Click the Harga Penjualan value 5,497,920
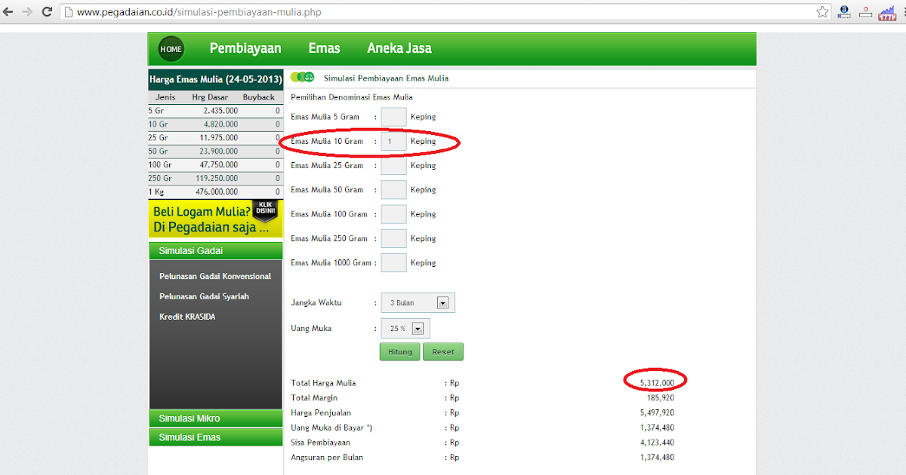 pyautogui.click(x=657, y=412)
